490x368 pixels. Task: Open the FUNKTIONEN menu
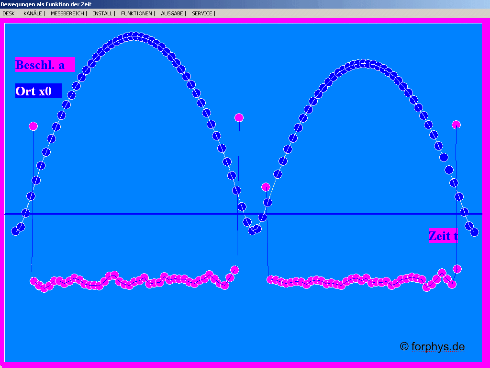tap(136, 13)
